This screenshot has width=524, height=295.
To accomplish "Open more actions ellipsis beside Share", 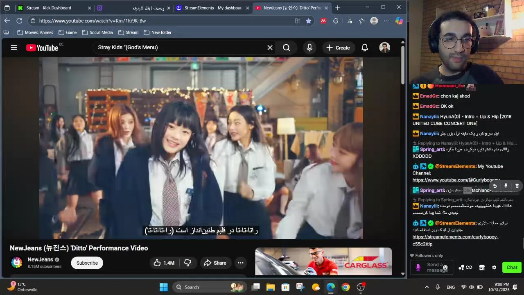I will (x=241, y=263).
